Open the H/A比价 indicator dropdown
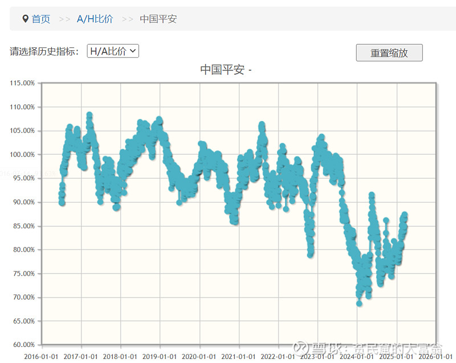The height and width of the screenshot is (363, 456). pyautogui.click(x=113, y=51)
